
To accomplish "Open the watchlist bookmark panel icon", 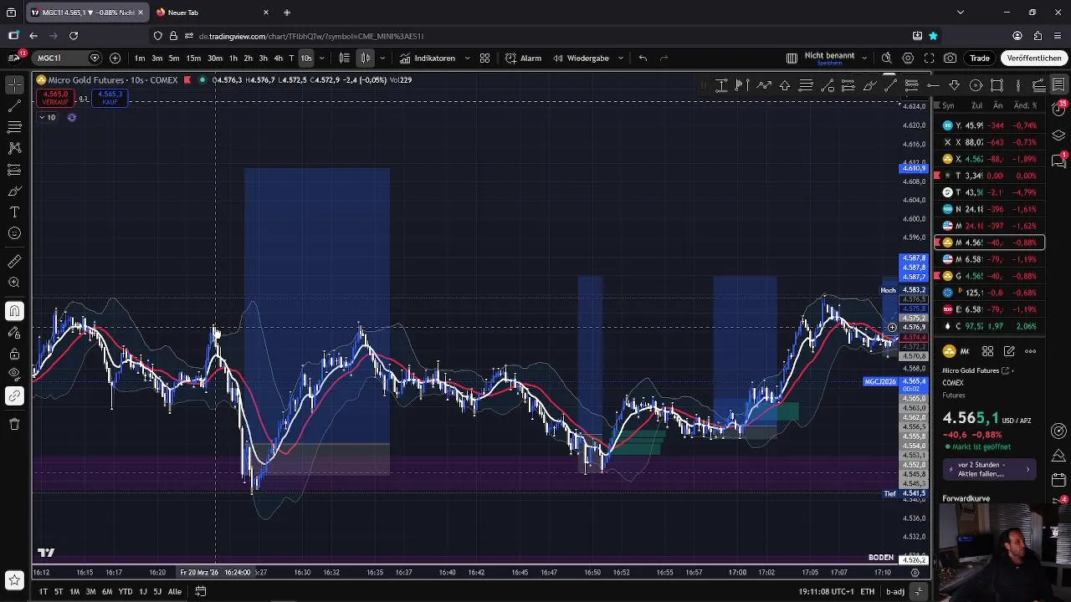I will (1058, 85).
